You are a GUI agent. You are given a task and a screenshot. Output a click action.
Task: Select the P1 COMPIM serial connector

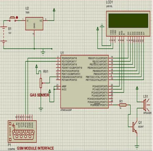[x=22, y=132]
